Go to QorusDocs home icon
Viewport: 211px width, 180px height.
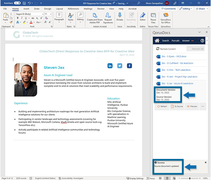[x=157, y=41]
